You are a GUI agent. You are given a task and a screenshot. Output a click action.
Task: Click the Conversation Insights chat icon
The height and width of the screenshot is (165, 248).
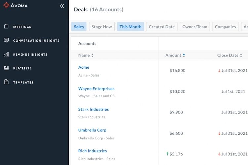point(6,40)
